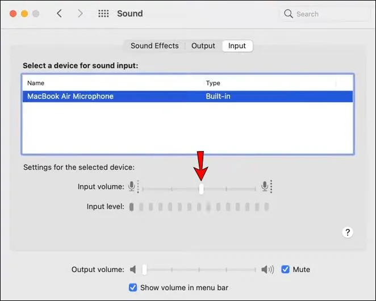Click the Input level meter

[199, 207]
